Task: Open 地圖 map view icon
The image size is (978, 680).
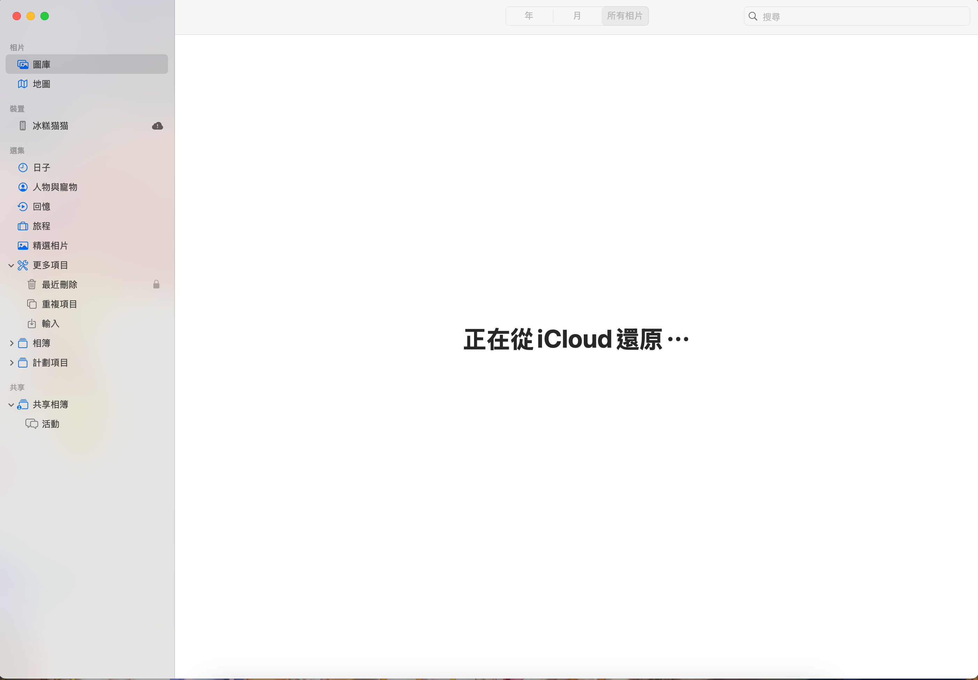Action: pos(23,84)
